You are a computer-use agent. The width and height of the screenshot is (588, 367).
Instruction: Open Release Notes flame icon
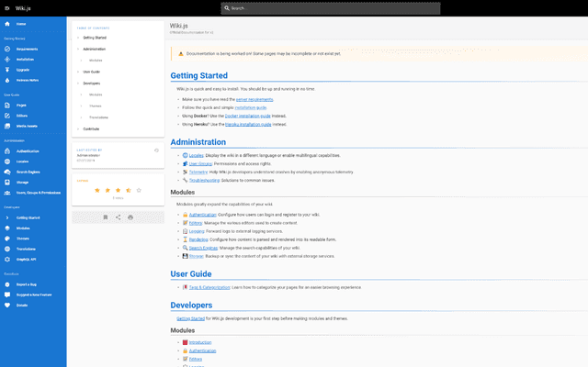point(7,80)
